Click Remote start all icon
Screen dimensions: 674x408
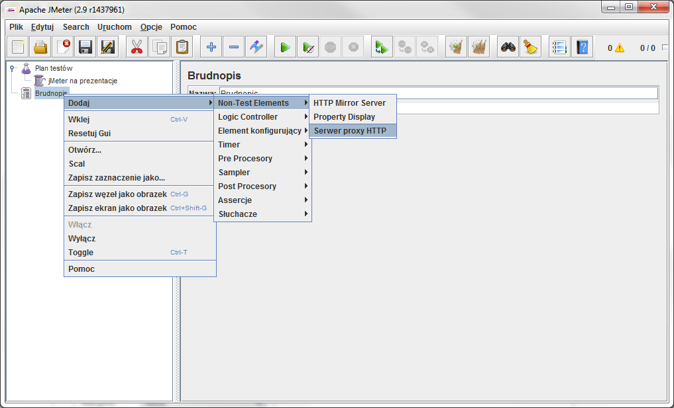pos(382,47)
